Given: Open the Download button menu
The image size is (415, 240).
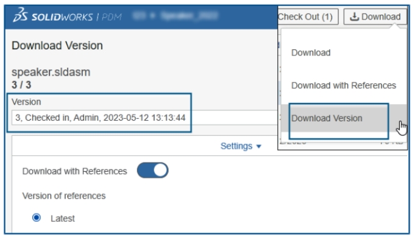Looking at the screenshot, I should 375,16.
